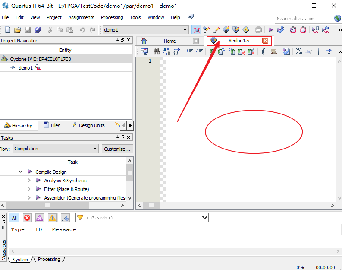This screenshot has width=342, height=270.
Task: Switch to the Home tab
Action: (169, 41)
